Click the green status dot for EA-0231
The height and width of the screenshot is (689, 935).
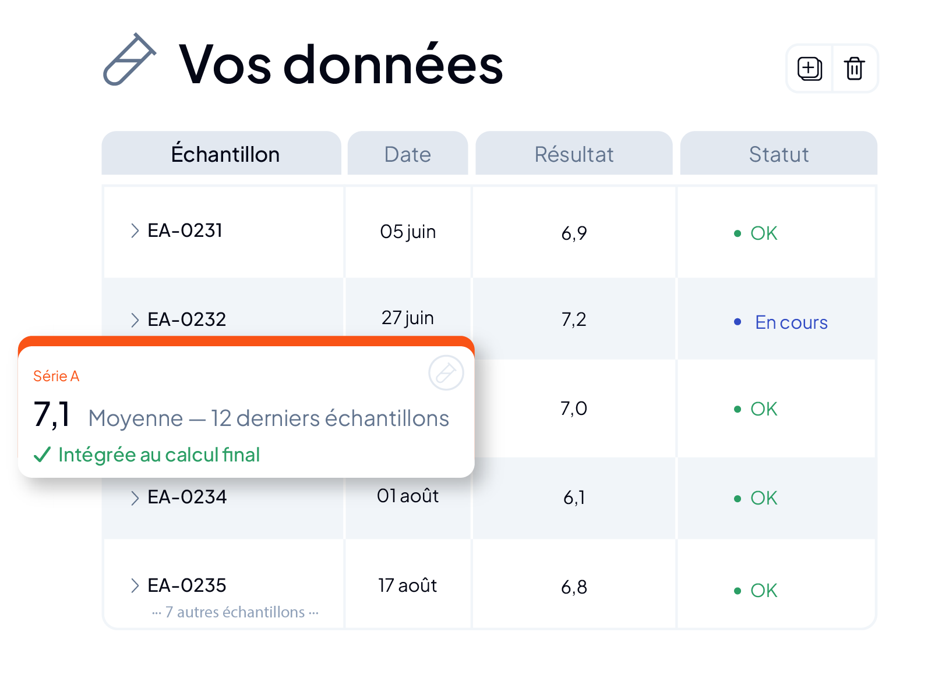[x=738, y=233]
